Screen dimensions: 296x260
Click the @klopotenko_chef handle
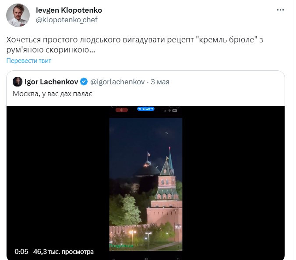(x=67, y=20)
